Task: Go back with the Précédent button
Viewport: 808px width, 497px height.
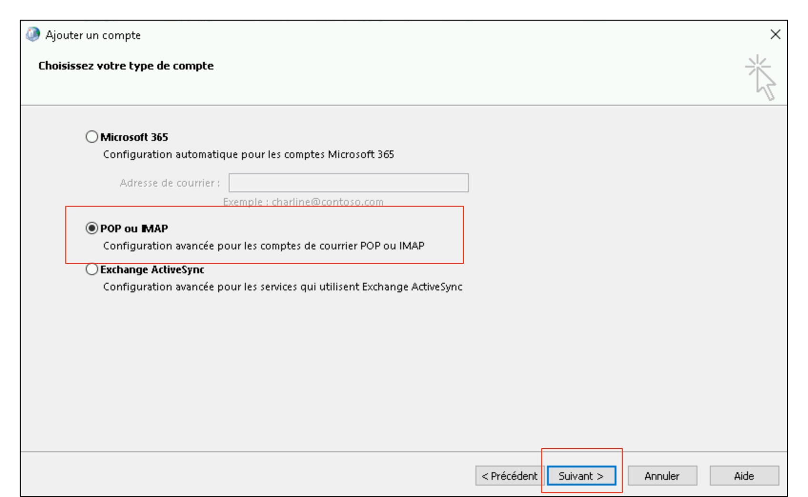Action: 509,476
